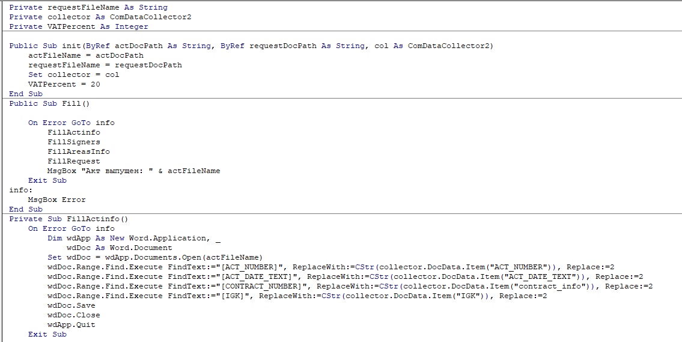
Task: Click the "VATPercent = 20" assignment line
Action: point(64,84)
